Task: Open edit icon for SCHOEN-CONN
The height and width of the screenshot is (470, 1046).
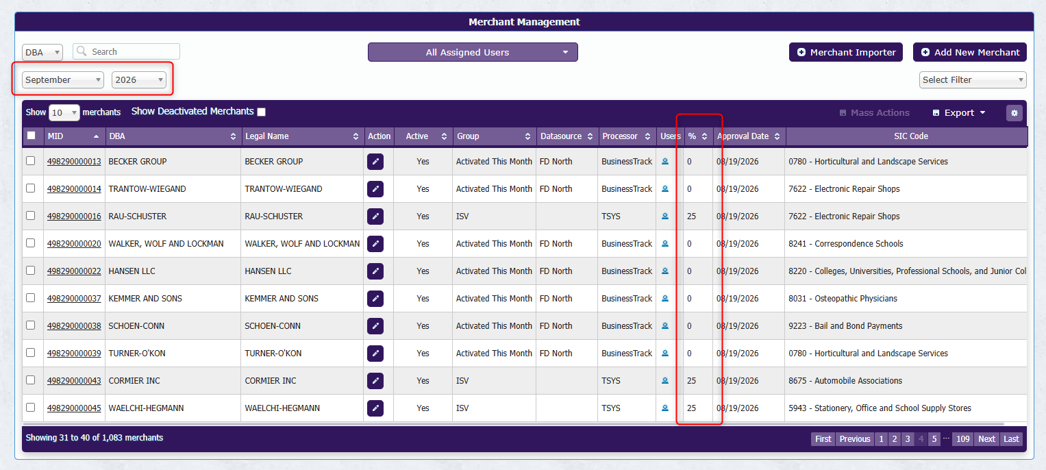Action: [375, 326]
